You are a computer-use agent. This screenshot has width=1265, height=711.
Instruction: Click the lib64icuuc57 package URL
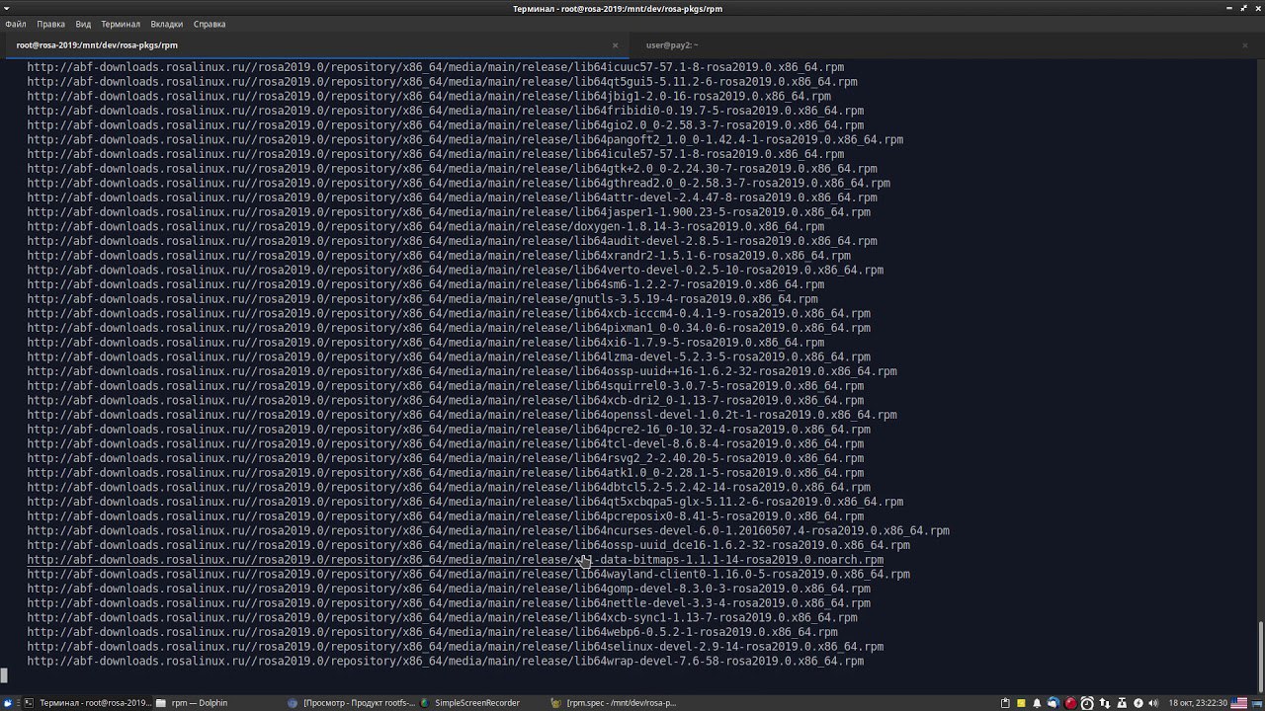[436, 67]
